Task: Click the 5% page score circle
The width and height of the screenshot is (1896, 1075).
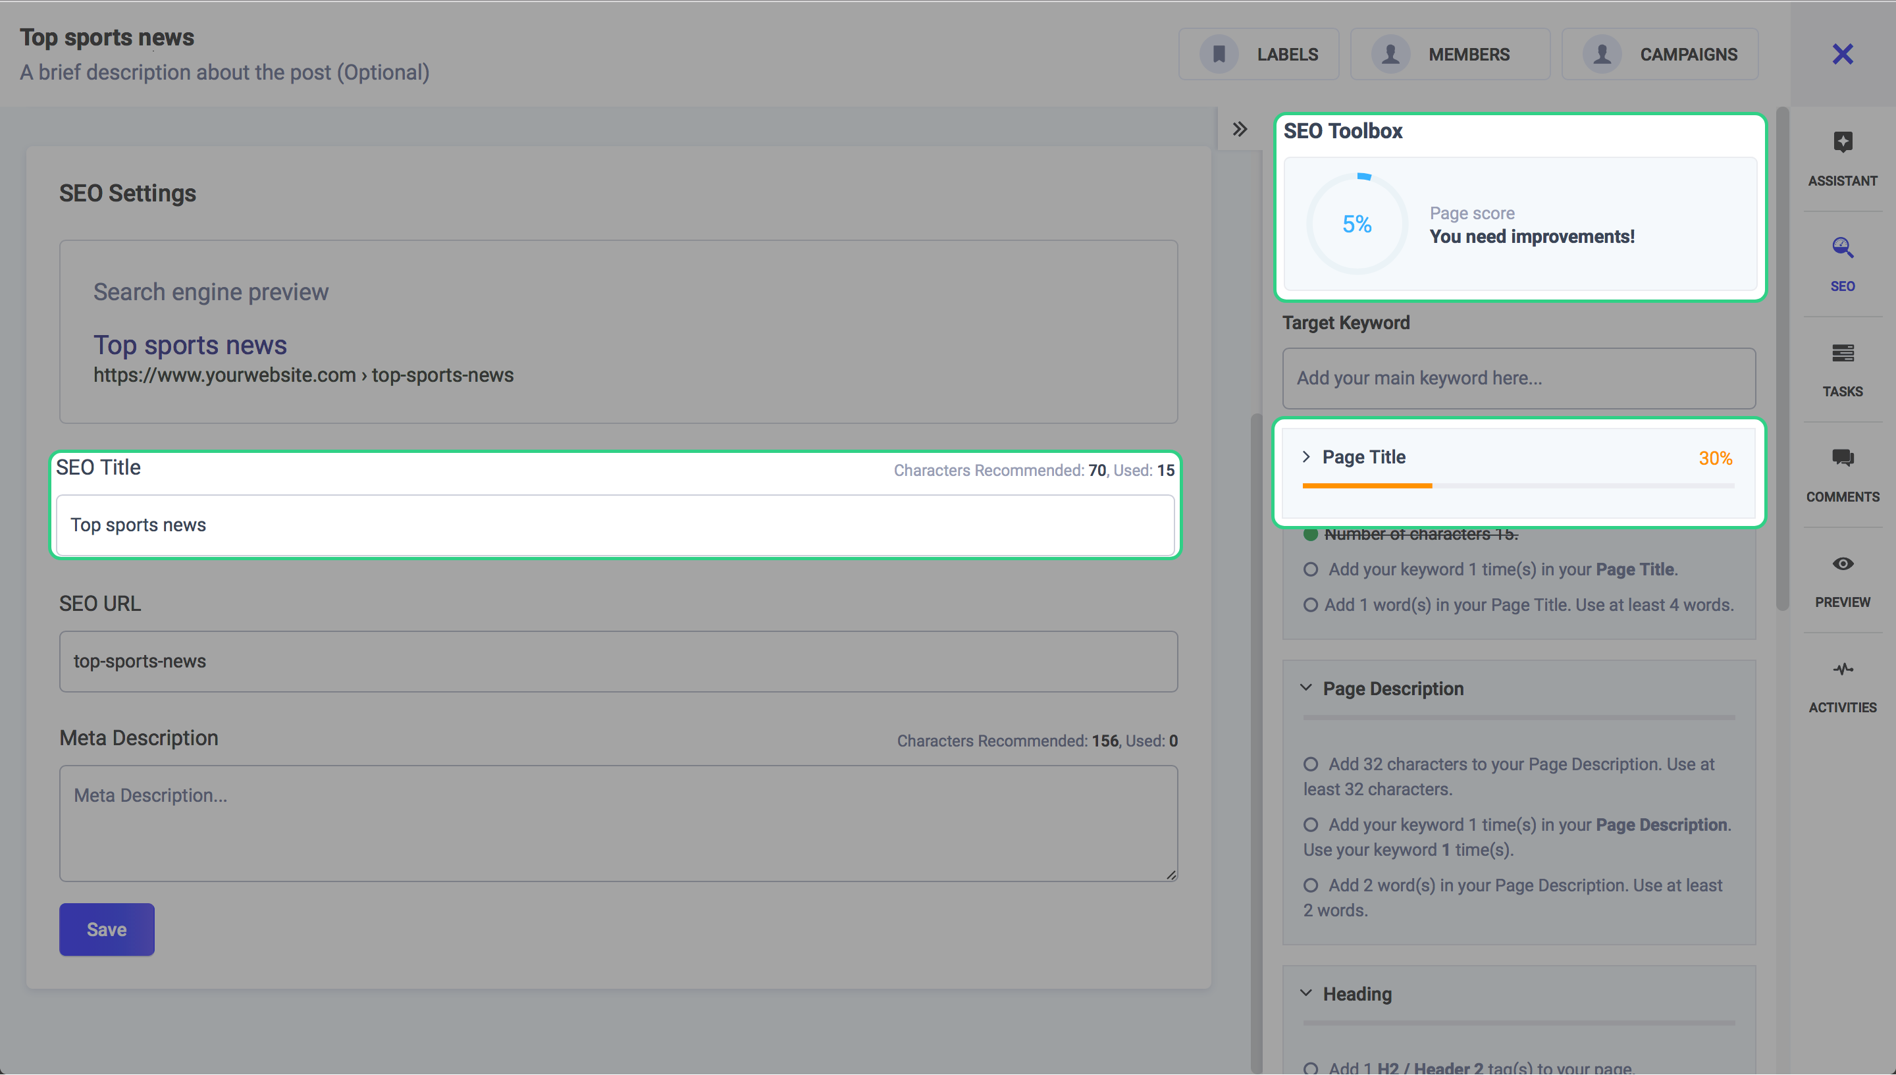Action: coord(1356,224)
